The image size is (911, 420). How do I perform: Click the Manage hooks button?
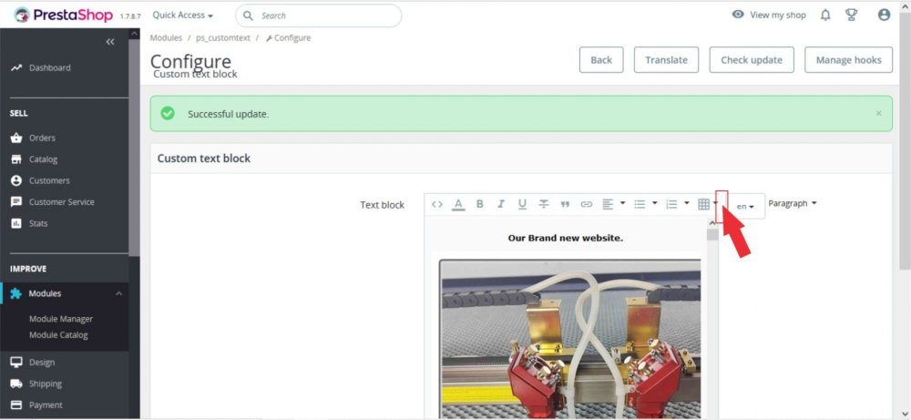click(x=849, y=60)
